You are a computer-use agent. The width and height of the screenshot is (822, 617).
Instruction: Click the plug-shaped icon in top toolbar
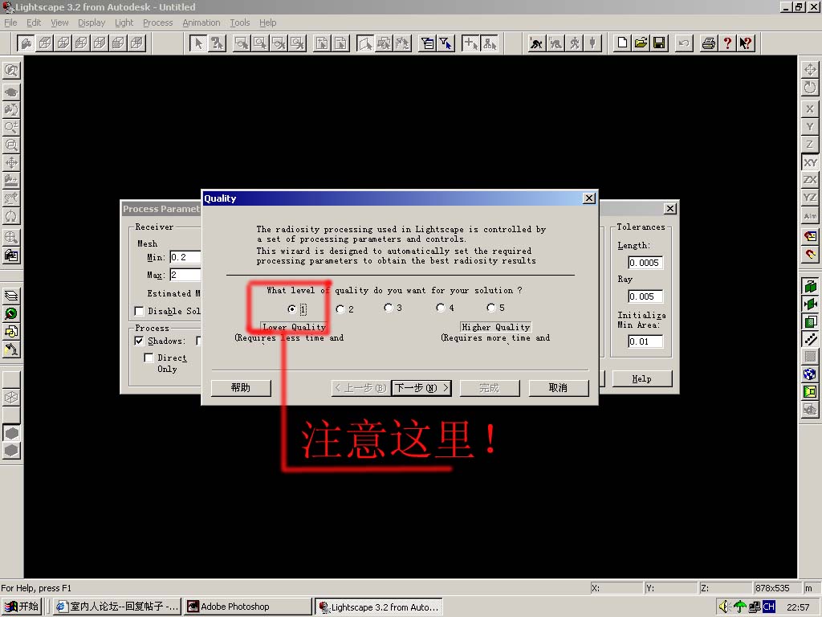[592, 43]
